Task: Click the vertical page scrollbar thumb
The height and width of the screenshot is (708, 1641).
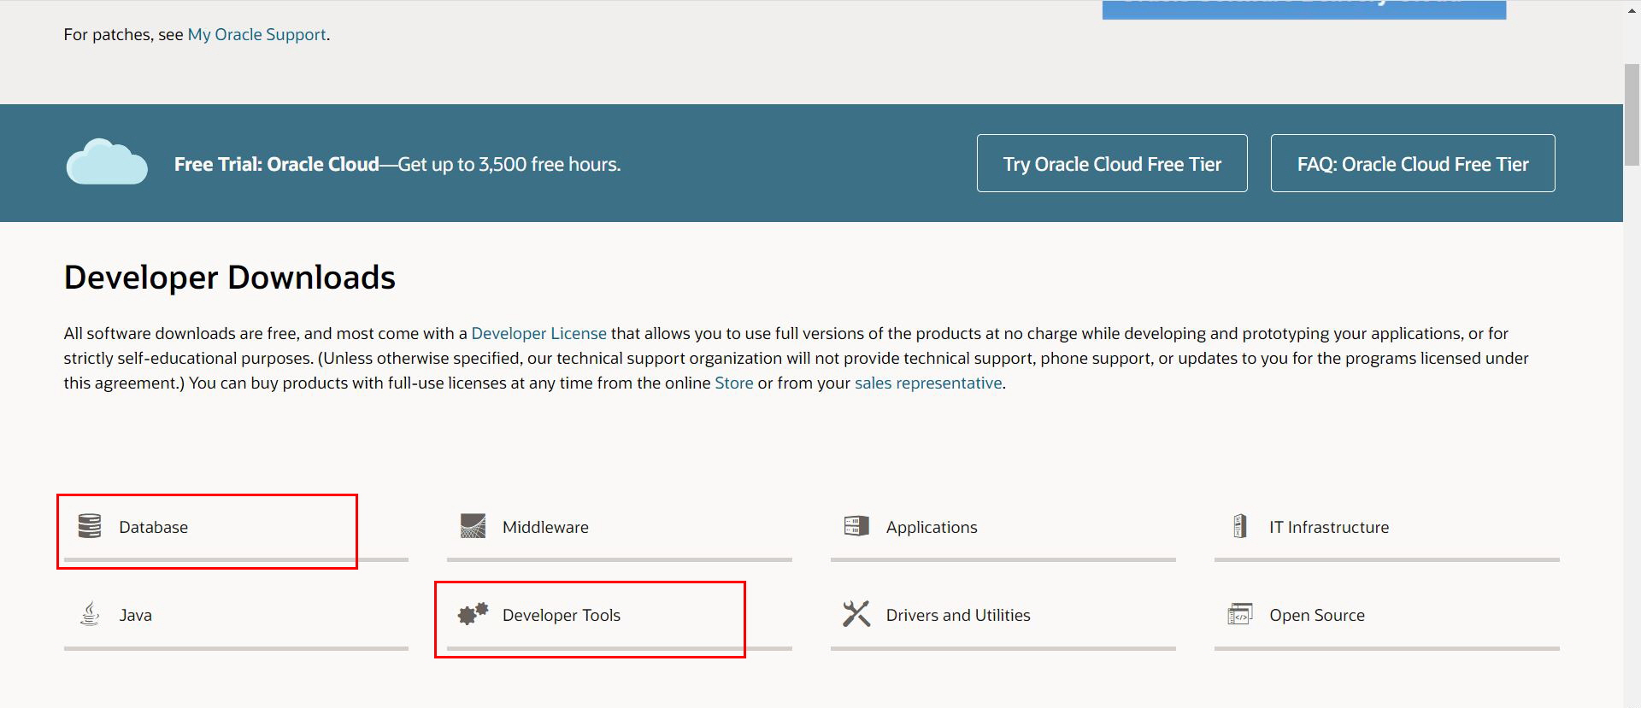Action: click(1632, 114)
